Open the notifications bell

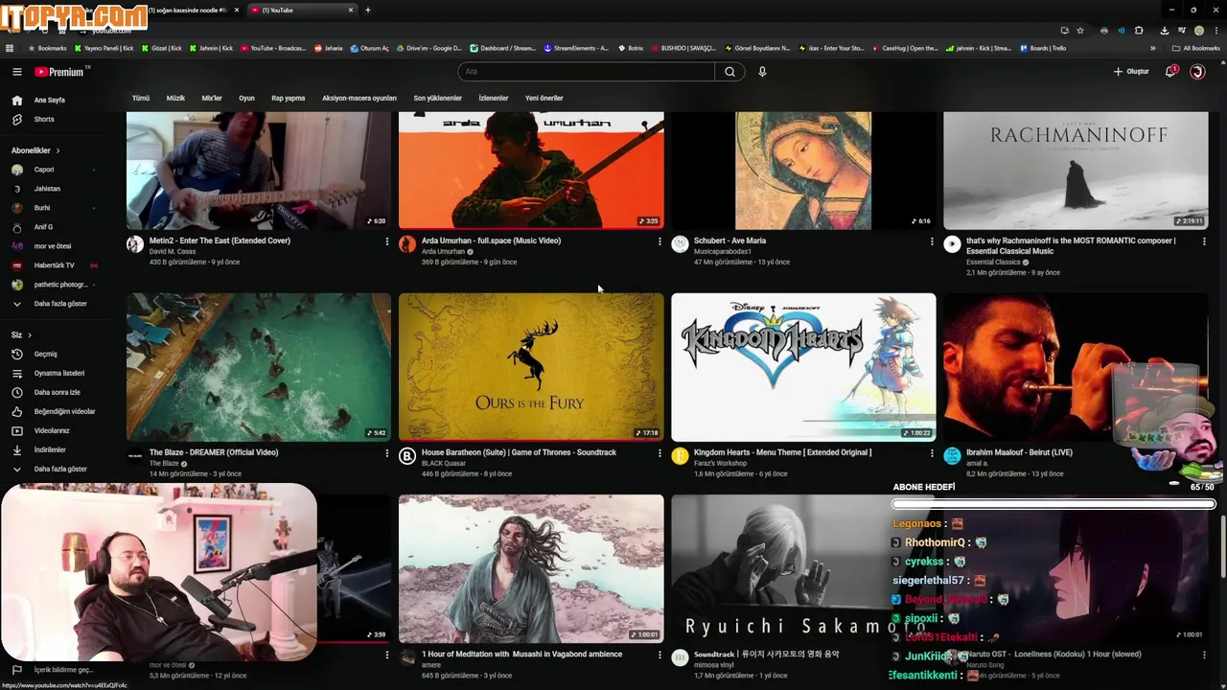(x=1170, y=72)
